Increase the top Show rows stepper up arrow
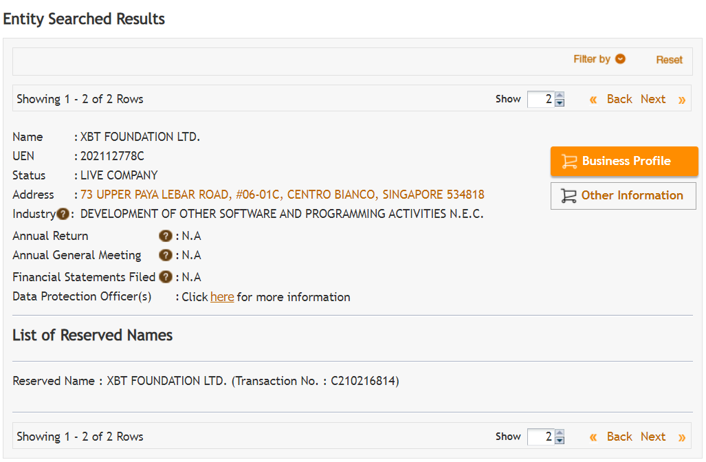 click(560, 96)
